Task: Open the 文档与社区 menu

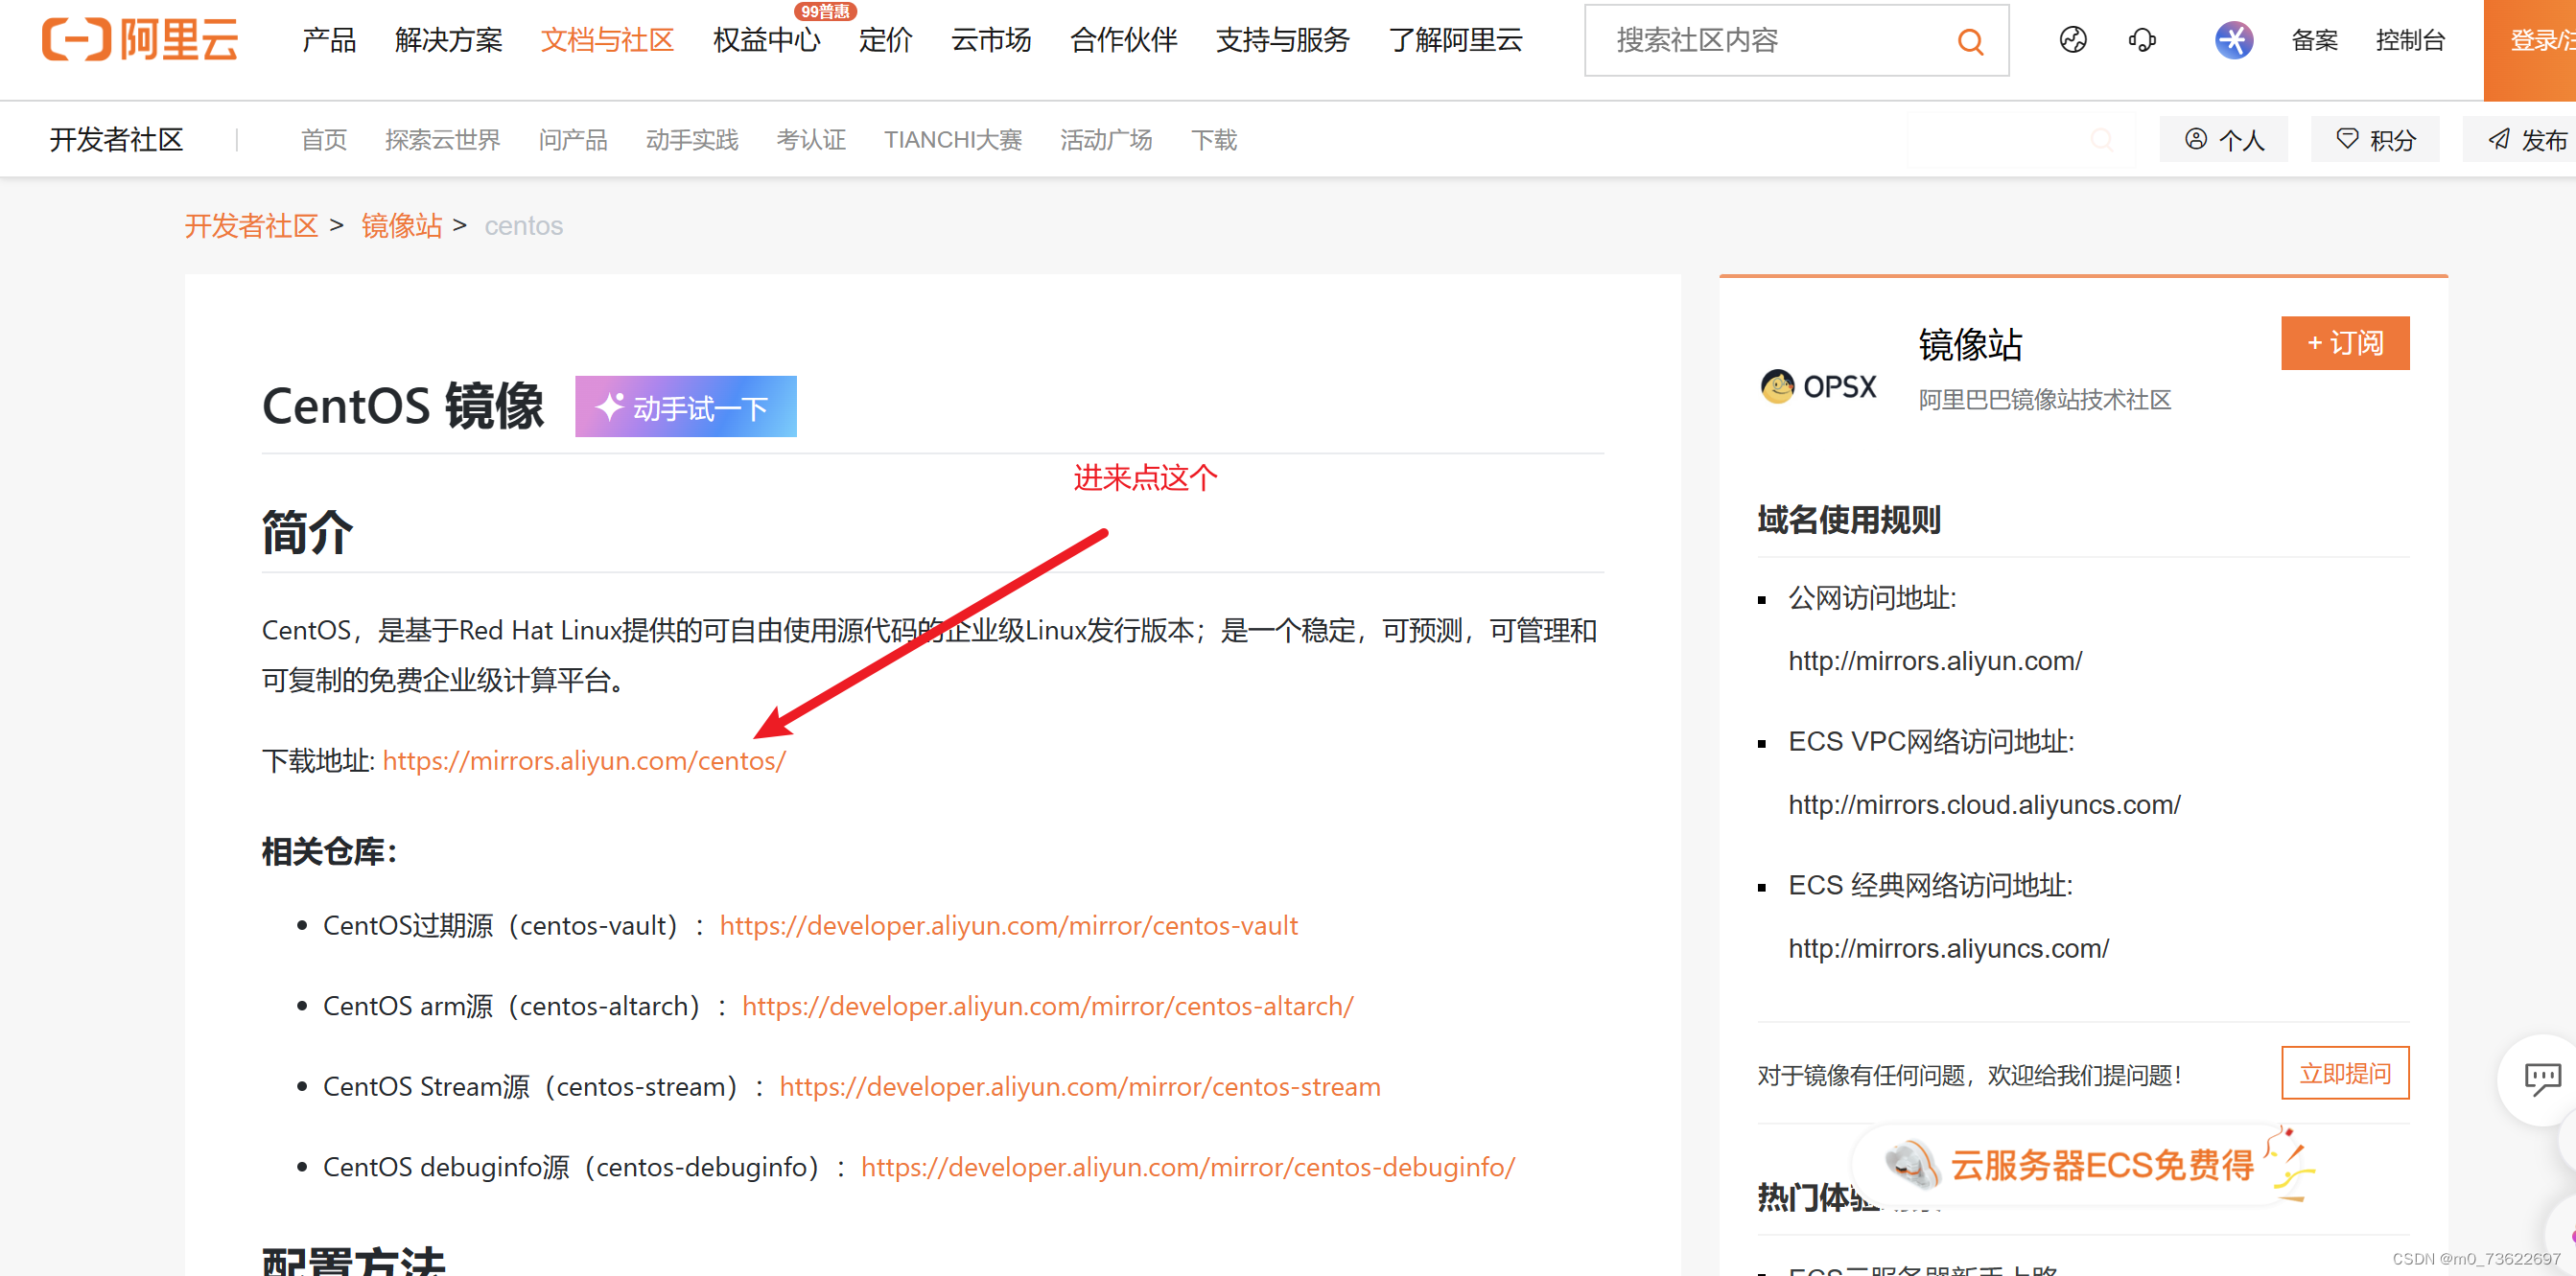Action: tap(607, 40)
